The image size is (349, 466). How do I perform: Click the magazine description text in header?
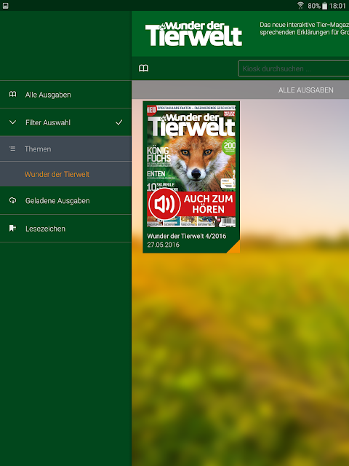pos(304,28)
